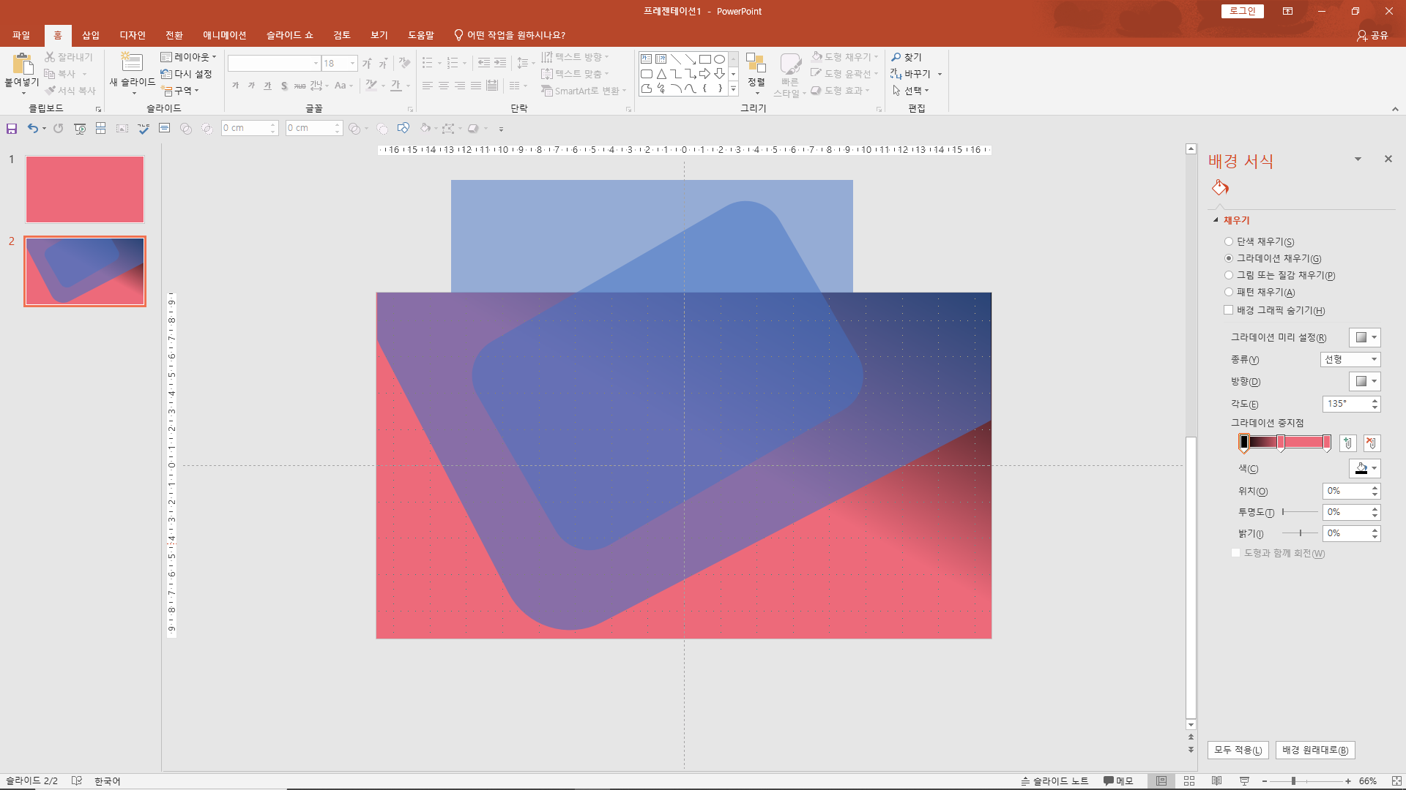Image resolution: width=1406 pixels, height=790 pixels.
Task: Switch to slide sorter view icon
Action: pos(1189,780)
